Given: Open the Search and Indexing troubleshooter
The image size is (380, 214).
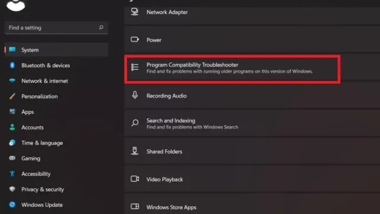Looking at the screenshot, I should pyautogui.click(x=252, y=124).
